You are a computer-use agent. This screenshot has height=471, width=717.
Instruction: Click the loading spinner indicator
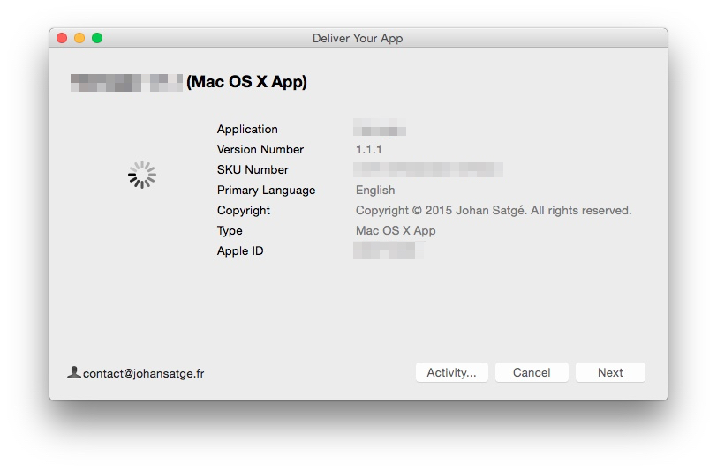click(141, 175)
